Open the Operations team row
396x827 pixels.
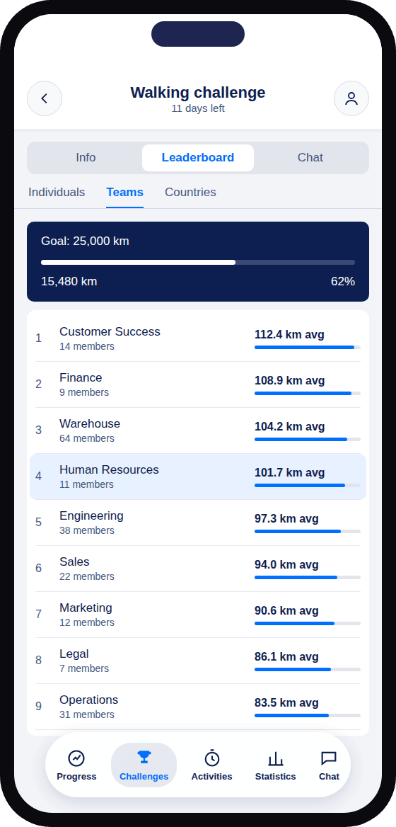click(198, 707)
